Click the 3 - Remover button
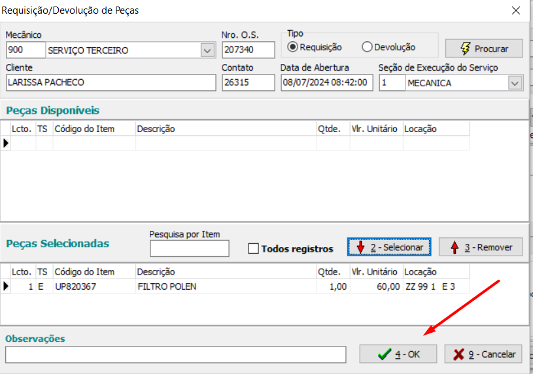 481,247
